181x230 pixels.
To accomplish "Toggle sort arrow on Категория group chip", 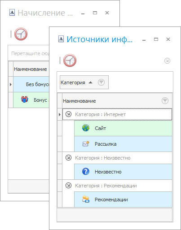I will [90, 82].
